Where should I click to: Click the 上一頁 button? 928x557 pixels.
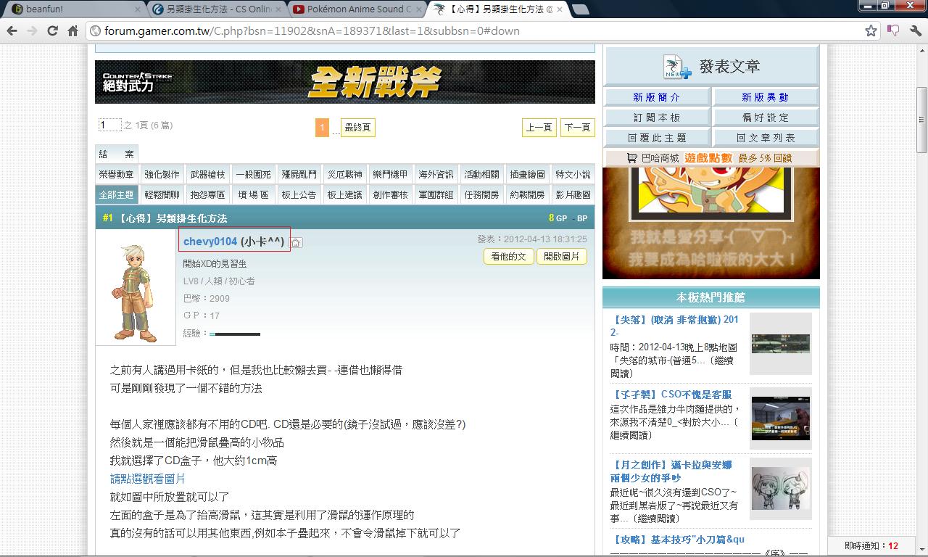539,128
